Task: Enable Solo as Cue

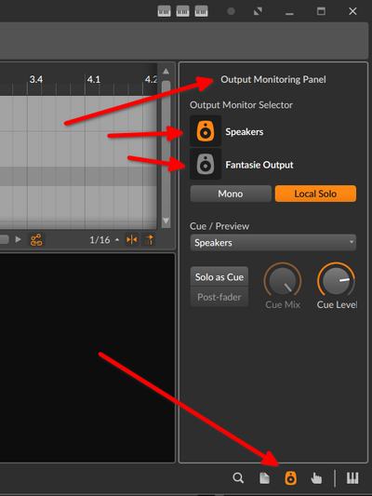Action: tap(219, 277)
